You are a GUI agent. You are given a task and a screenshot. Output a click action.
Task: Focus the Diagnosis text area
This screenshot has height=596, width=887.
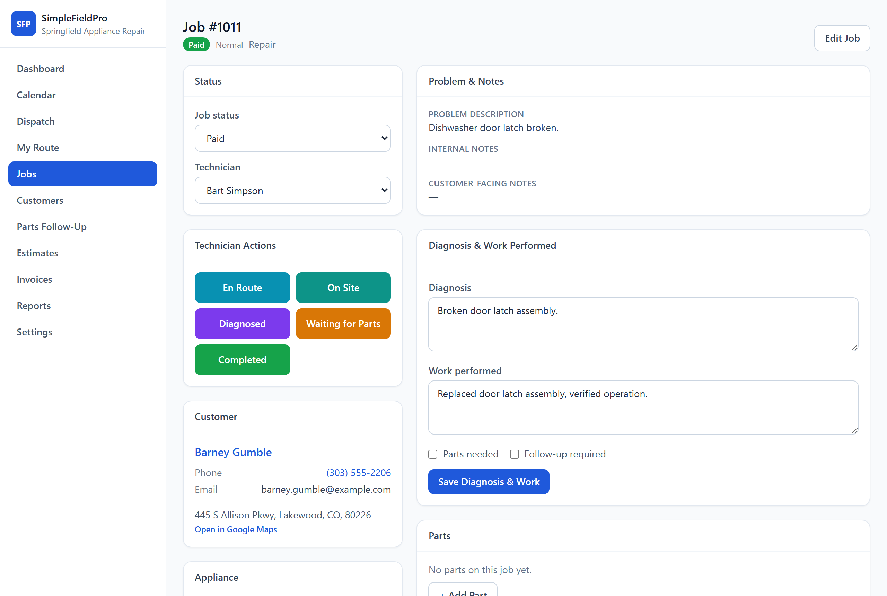point(643,324)
